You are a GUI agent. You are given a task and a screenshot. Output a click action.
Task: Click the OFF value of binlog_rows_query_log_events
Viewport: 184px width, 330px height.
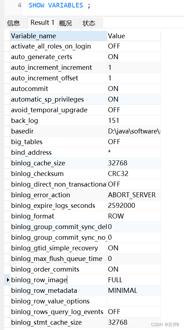tap(134, 312)
